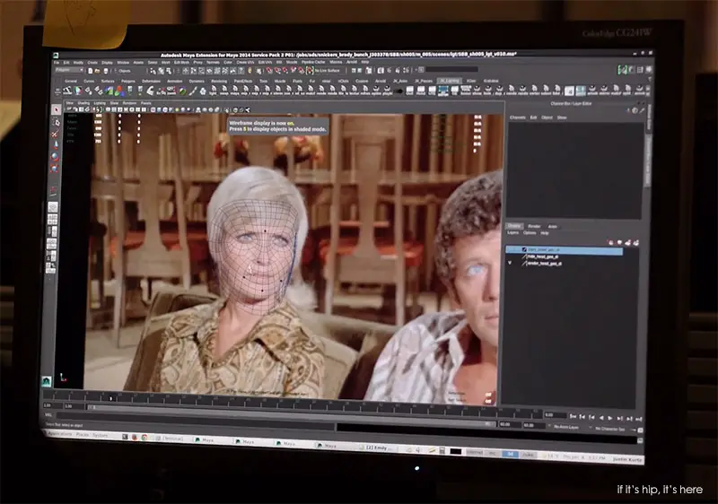Viewport: 718px width, 504px height.
Task: Click the Save Scene icon
Action: (x=106, y=71)
